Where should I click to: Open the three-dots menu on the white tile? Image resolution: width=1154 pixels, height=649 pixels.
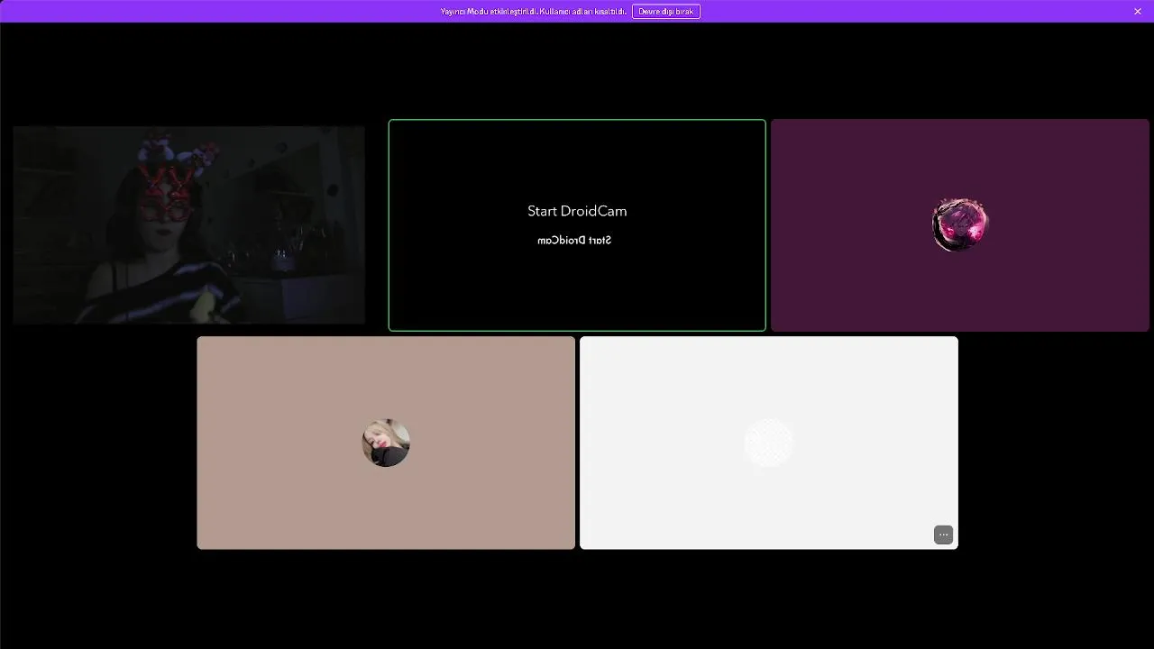[943, 535]
